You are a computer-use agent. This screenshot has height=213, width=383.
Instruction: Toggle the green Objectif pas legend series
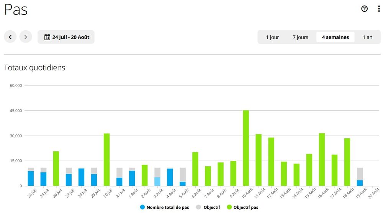[246, 207]
